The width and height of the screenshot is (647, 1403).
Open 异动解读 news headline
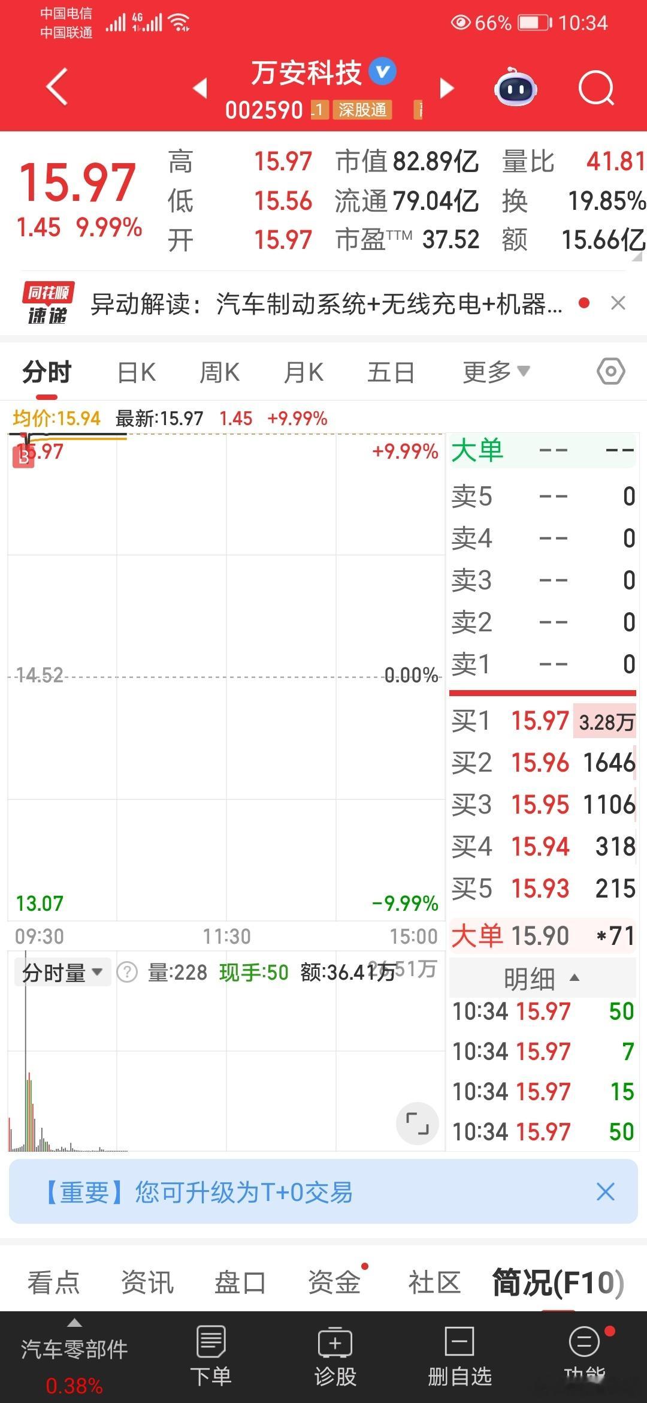(326, 304)
